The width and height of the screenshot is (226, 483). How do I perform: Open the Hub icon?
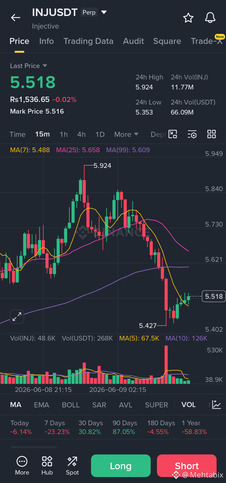[47, 466]
